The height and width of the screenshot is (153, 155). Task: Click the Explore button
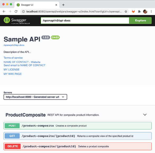140,20
